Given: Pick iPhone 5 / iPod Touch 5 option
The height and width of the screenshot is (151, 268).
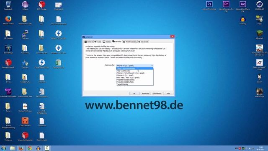Looking at the screenshot, I should coord(135,73).
